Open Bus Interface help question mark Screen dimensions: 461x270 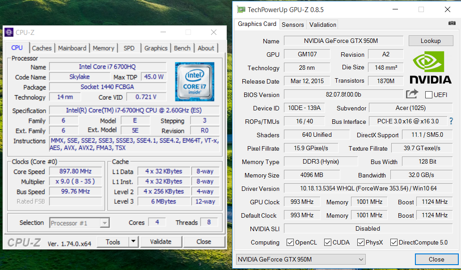451,121
